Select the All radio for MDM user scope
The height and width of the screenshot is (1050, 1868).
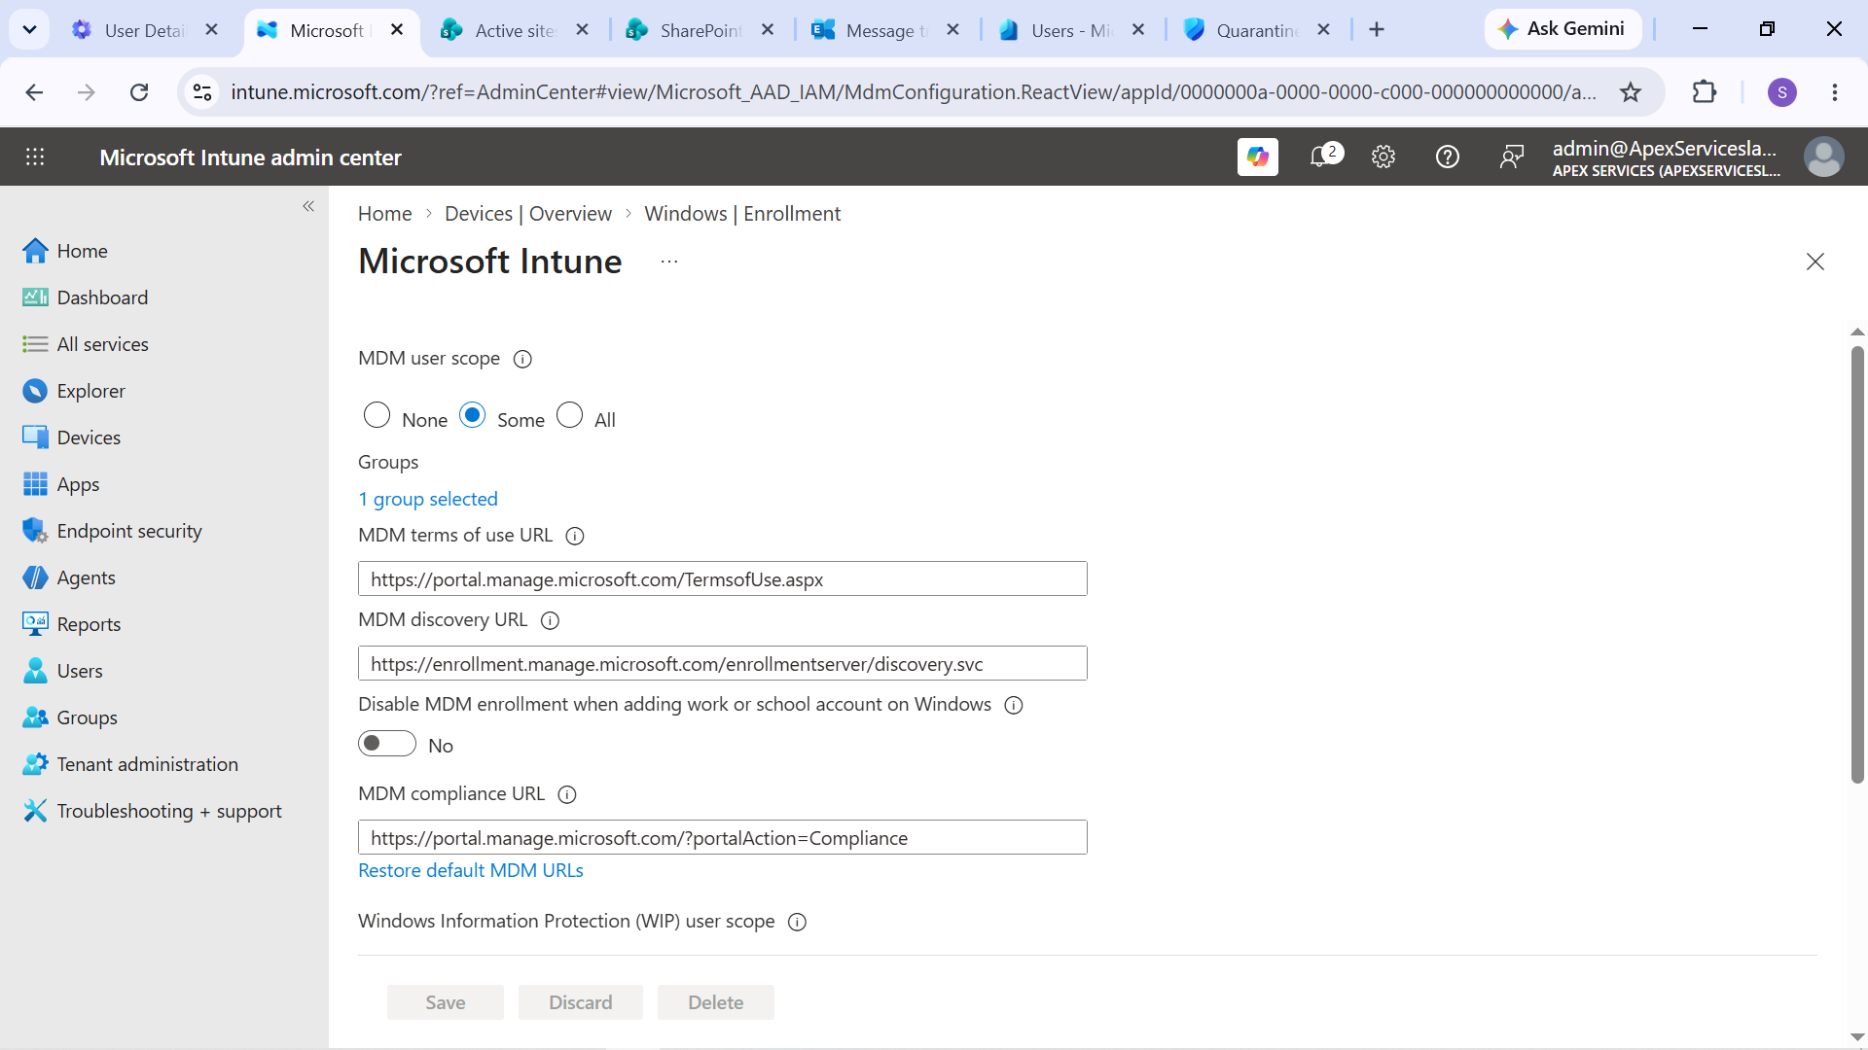(x=569, y=415)
